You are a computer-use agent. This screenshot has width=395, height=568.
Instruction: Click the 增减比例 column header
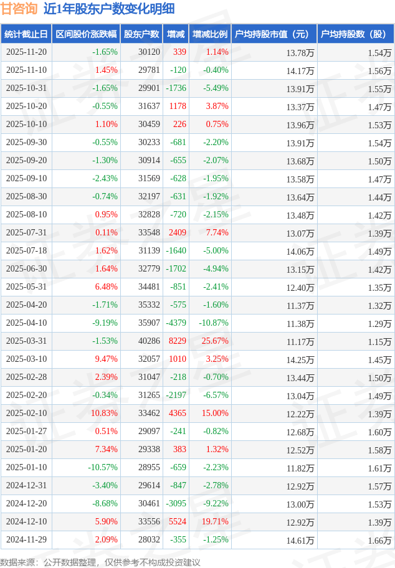pyautogui.click(x=209, y=34)
